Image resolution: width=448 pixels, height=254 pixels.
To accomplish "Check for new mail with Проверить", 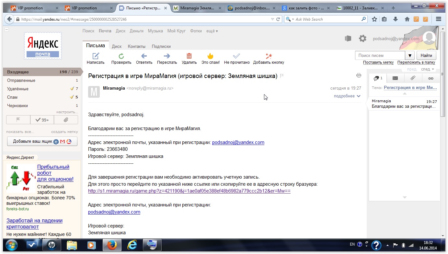I will point(121,59).
